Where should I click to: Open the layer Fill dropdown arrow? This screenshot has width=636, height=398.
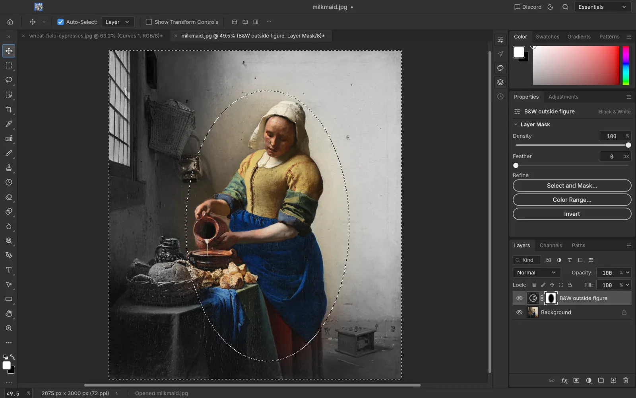pyautogui.click(x=628, y=285)
